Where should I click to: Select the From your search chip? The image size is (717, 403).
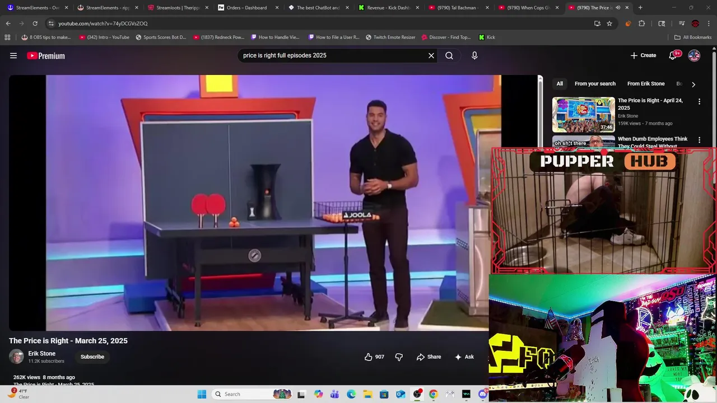pyautogui.click(x=595, y=84)
